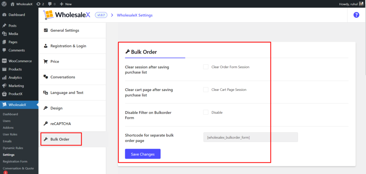Open the User Roles submenu item

click(x=10, y=134)
